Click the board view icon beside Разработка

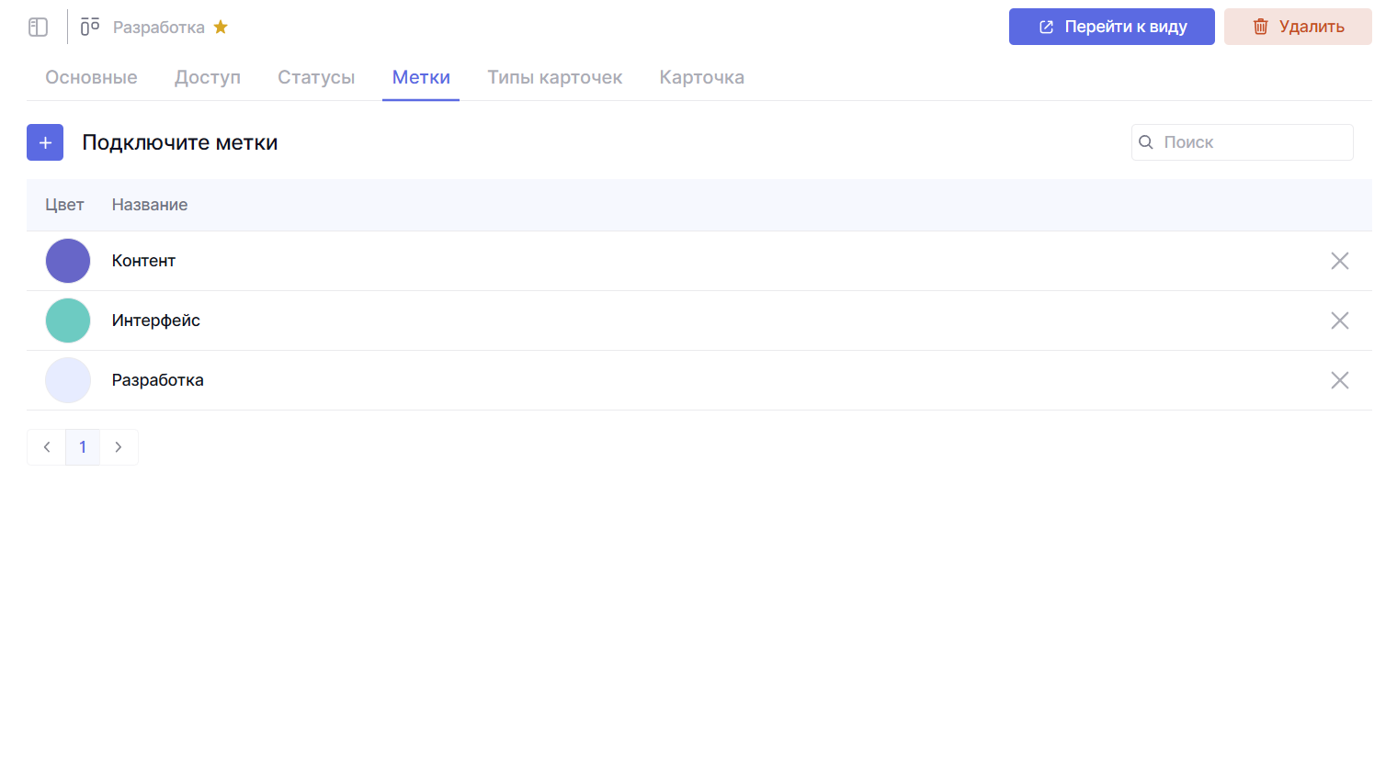click(90, 27)
